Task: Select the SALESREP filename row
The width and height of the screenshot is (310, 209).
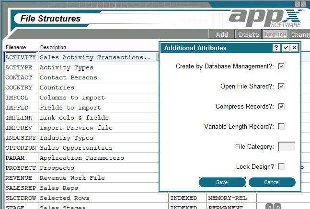Action: tap(21, 188)
